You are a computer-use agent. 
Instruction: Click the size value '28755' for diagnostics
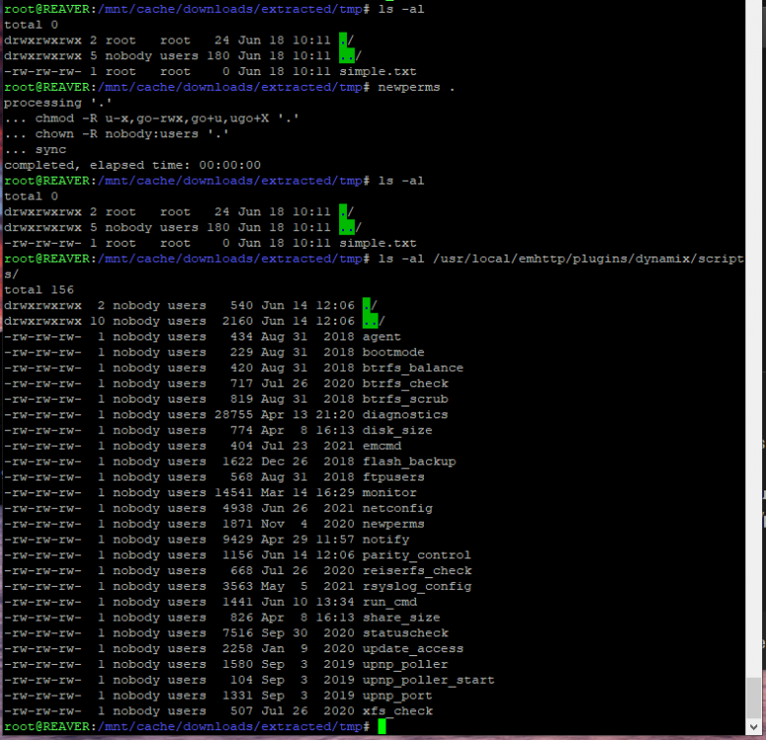(234, 415)
